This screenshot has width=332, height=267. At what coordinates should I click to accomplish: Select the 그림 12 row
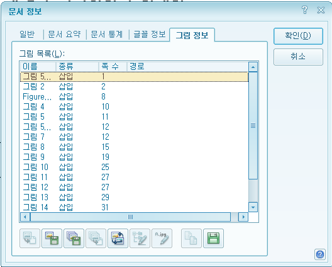[134, 187]
